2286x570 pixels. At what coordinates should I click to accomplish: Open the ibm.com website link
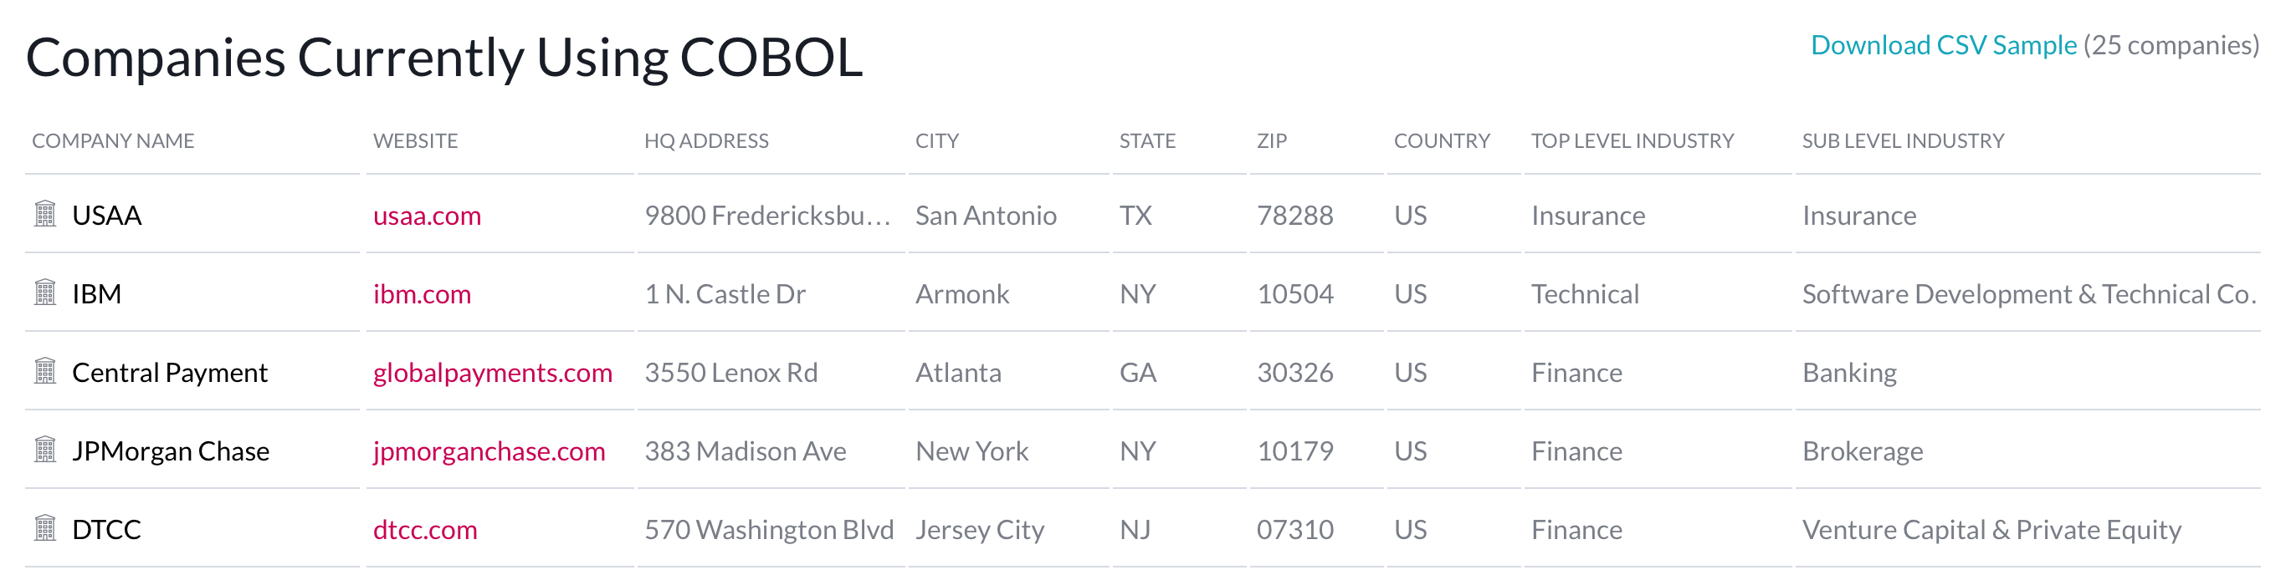click(422, 294)
